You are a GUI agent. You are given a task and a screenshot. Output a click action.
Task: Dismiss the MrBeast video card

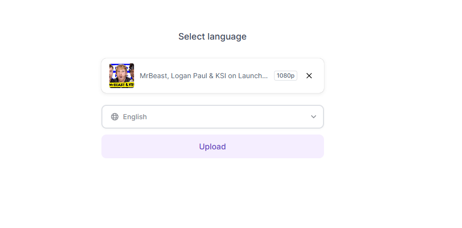pos(309,76)
